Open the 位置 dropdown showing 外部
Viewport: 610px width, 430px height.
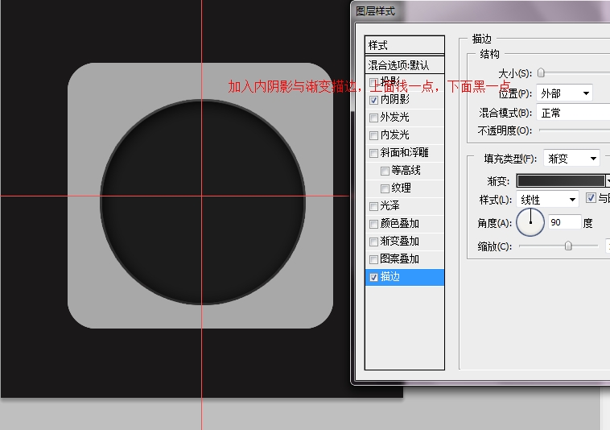coord(564,93)
